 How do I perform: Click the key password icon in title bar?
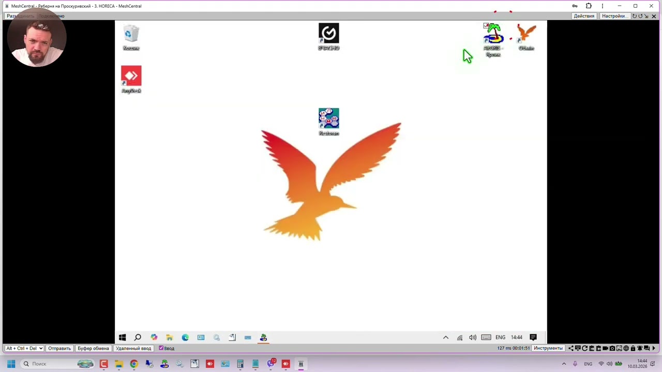point(575,6)
